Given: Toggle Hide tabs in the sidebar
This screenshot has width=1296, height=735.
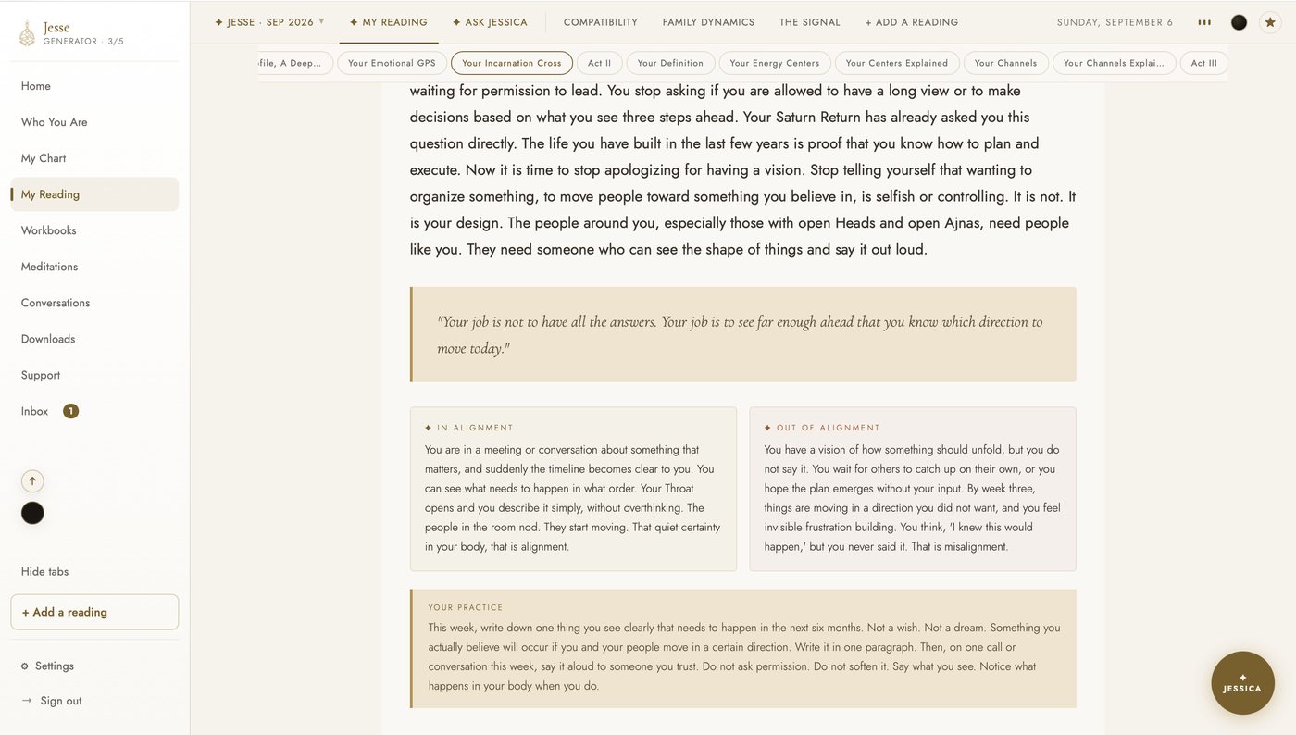Looking at the screenshot, I should point(44,572).
